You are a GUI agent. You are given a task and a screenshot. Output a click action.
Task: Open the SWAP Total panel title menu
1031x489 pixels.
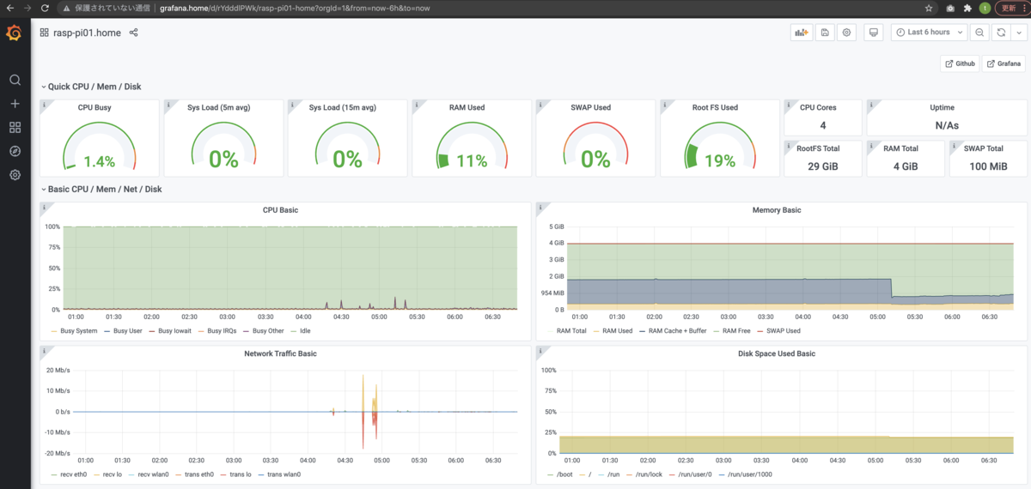point(983,148)
